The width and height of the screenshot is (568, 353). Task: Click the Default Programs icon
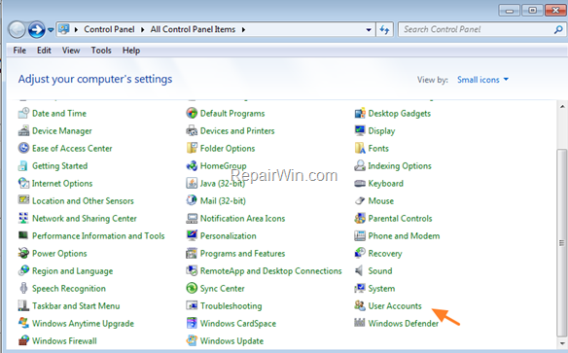point(192,113)
